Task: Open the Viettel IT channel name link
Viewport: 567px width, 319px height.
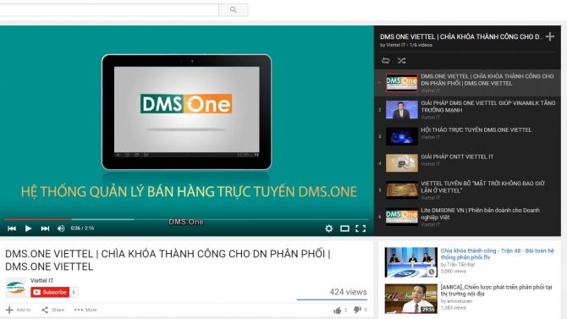Action: [41, 280]
